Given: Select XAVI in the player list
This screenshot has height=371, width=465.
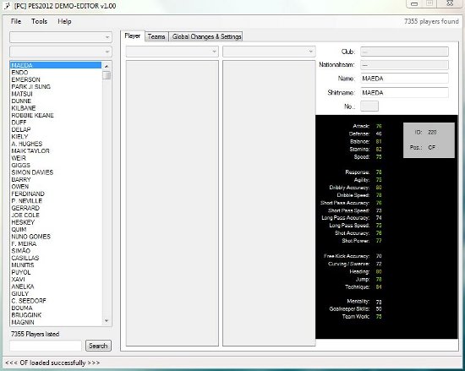Looking at the screenshot, I should (56, 279).
